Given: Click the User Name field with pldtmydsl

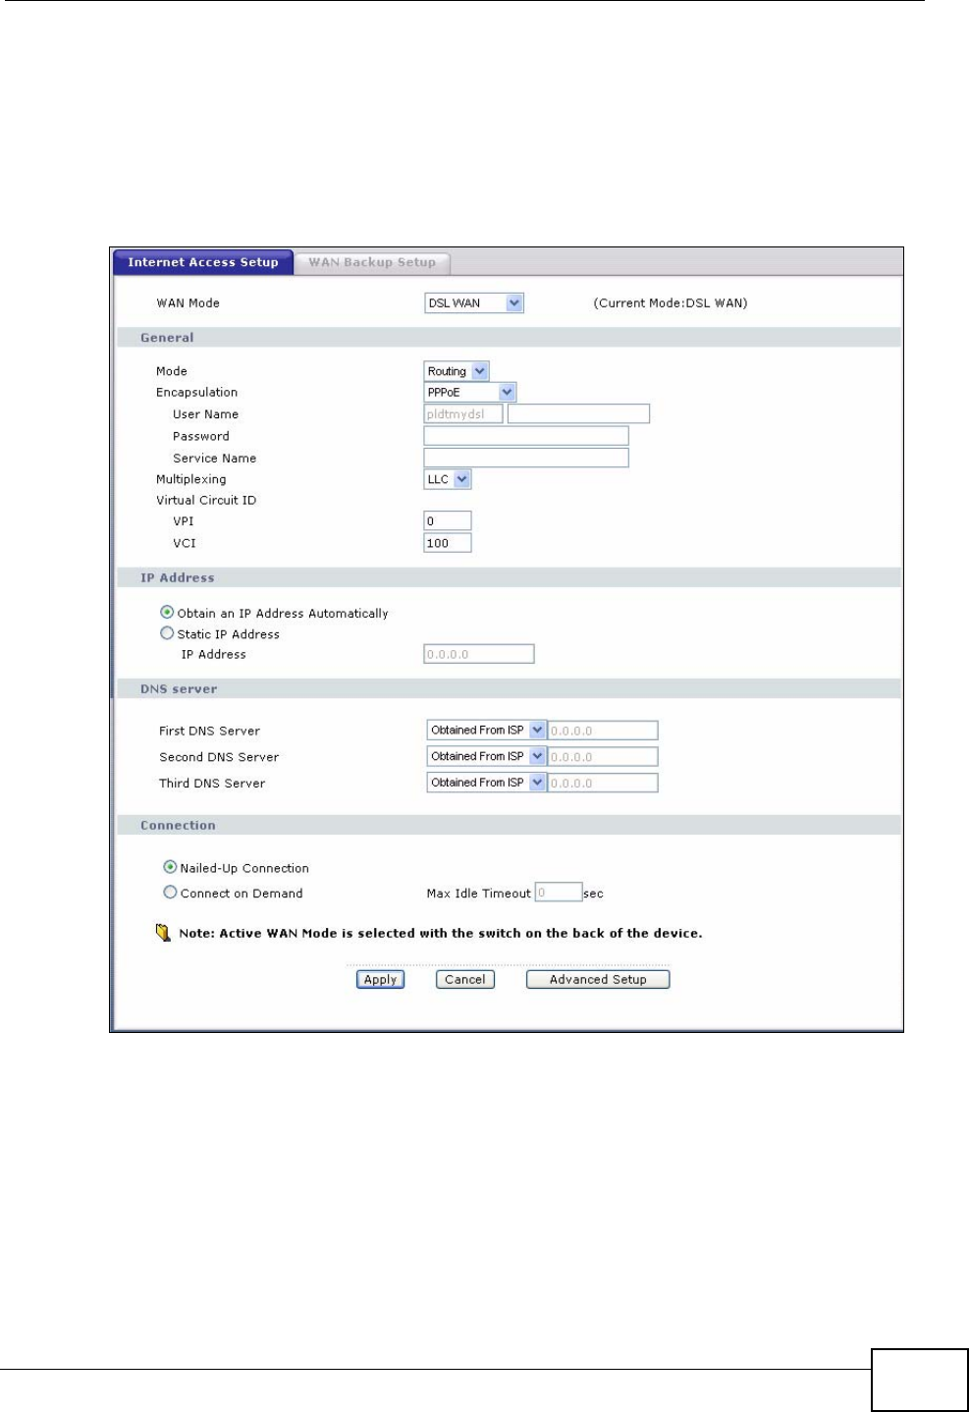Looking at the screenshot, I should click(463, 413).
